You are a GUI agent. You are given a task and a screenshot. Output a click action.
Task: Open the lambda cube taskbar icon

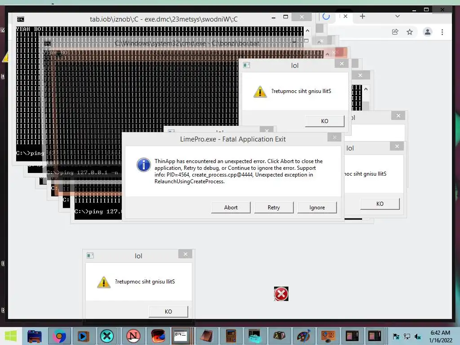click(x=279, y=336)
